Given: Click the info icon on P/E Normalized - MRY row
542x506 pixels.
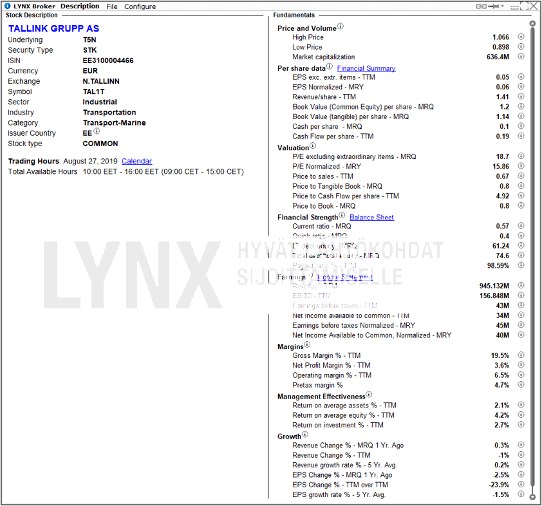Looking at the screenshot, I should pos(521,166).
